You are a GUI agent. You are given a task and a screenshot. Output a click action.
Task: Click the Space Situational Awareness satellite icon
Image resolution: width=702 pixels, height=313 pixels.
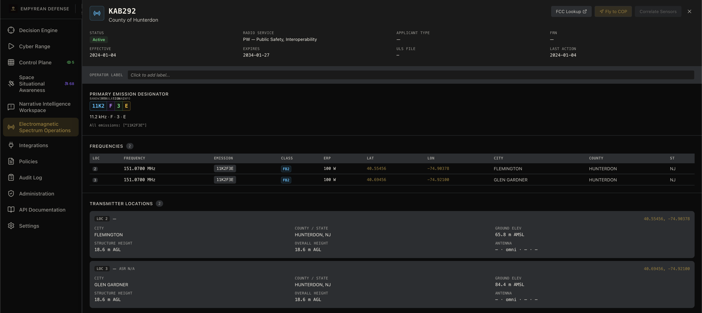11,84
